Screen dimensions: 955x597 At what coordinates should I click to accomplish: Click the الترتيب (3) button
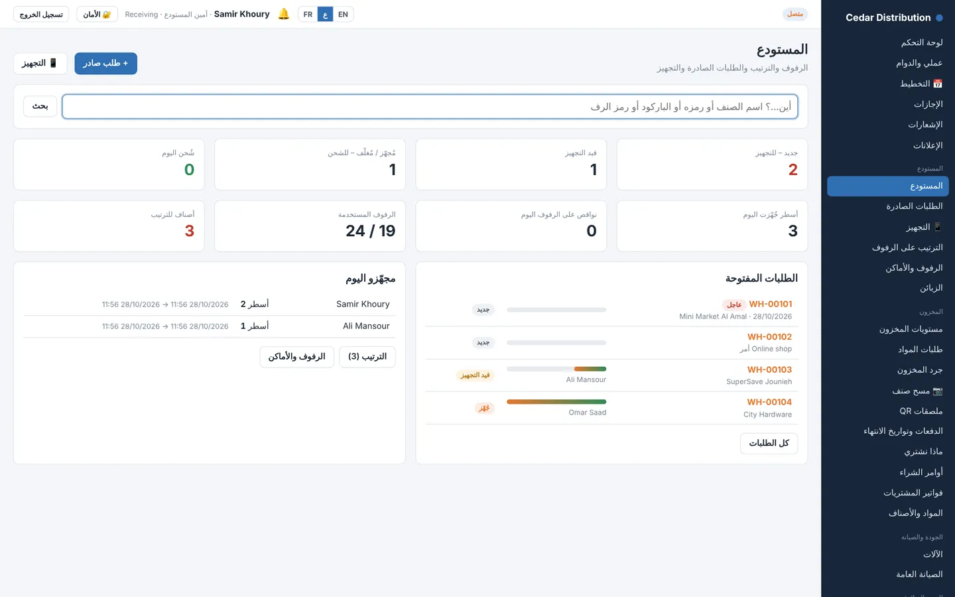pyautogui.click(x=367, y=357)
